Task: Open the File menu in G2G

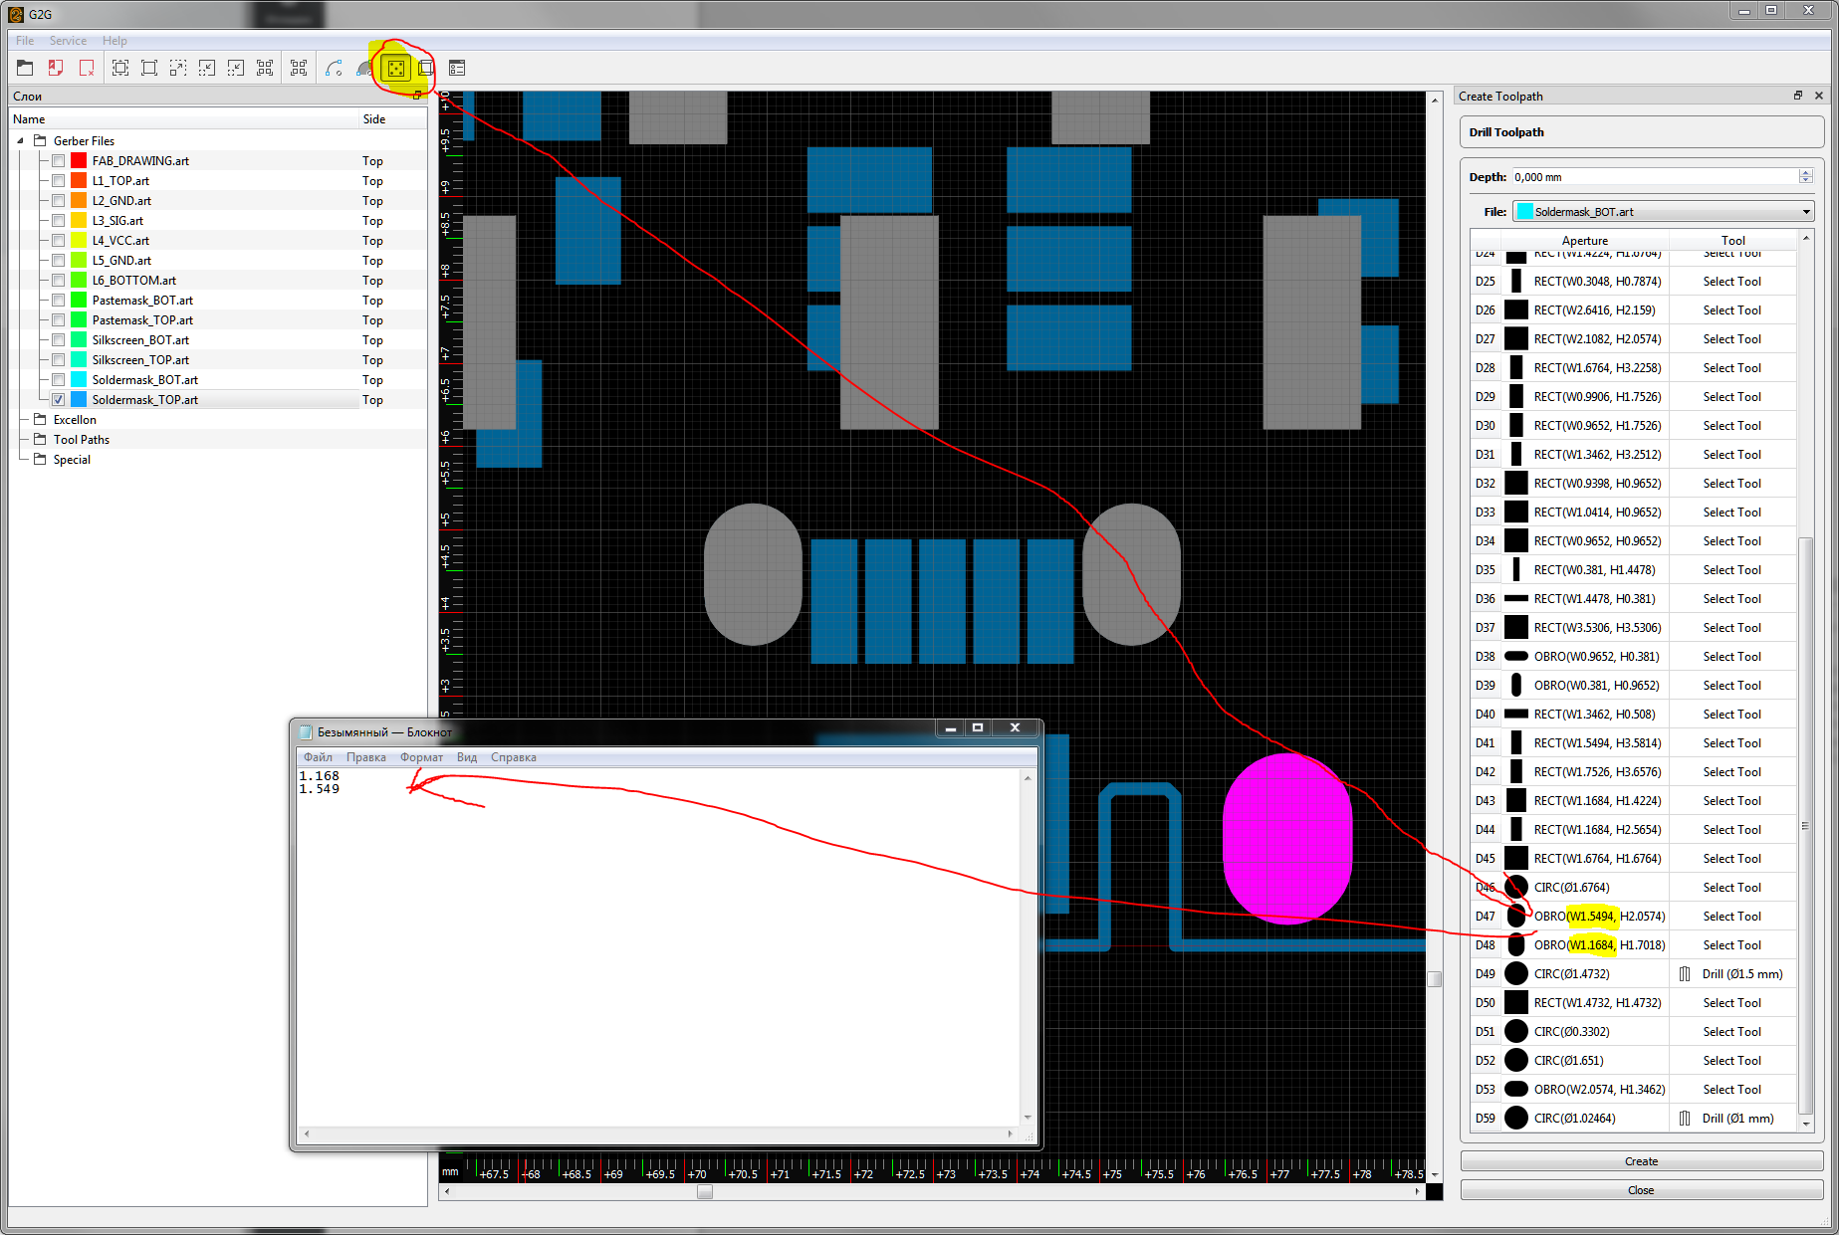Action: click(25, 41)
